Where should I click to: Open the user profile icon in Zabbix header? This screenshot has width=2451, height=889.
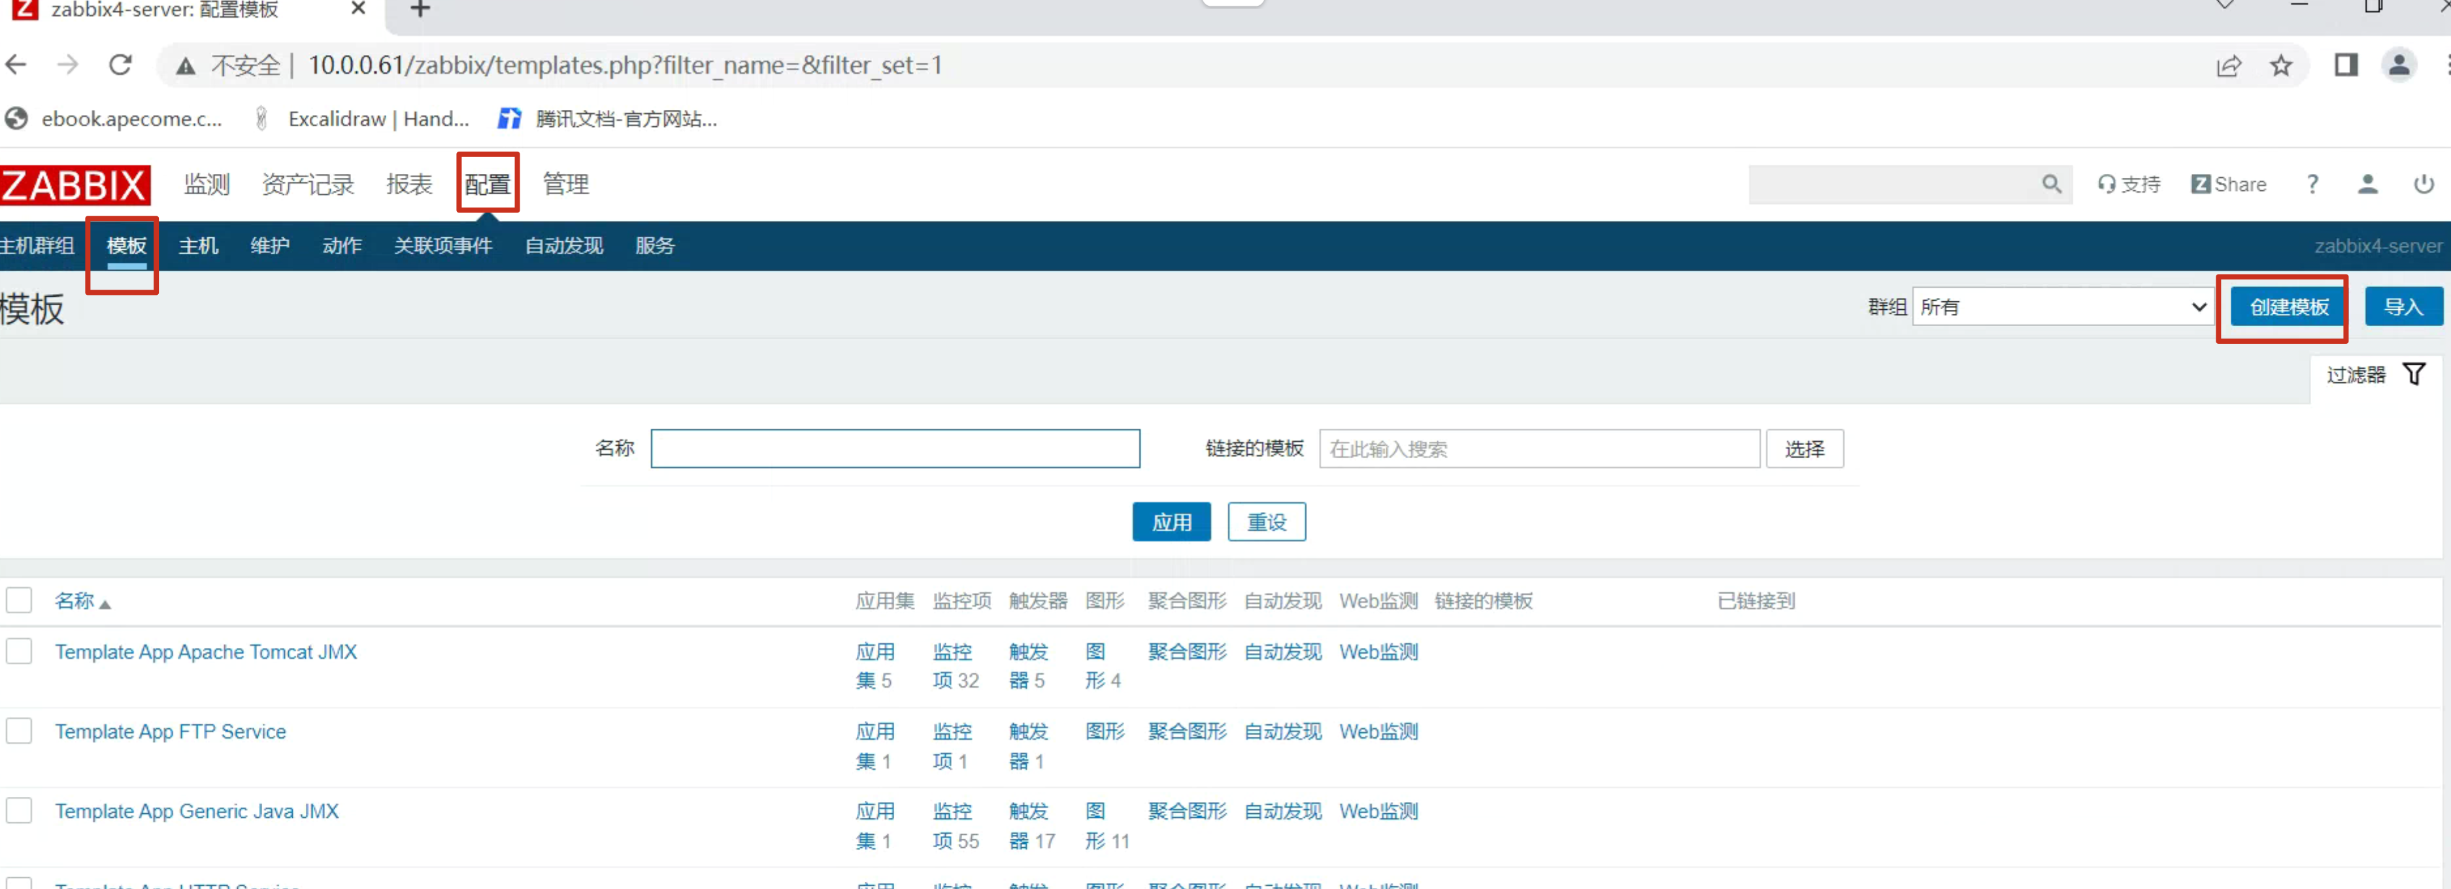(x=2367, y=184)
